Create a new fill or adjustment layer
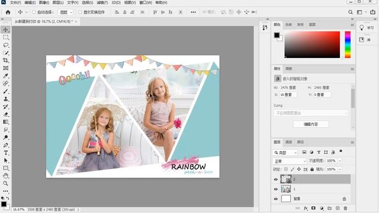 coord(322,208)
